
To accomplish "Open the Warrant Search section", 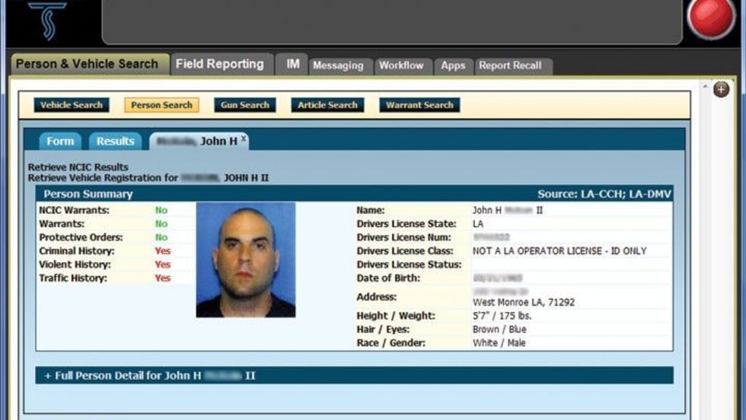I will (419, 105).
